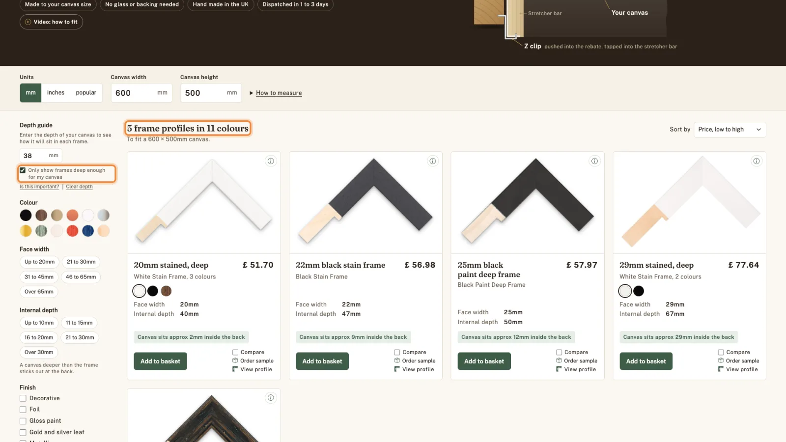Open info icon on 20mm stained frame

pyautogui.click(x=271, y=161)
